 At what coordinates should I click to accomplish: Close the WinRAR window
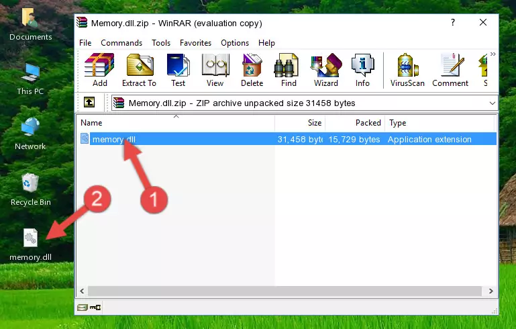tap(482, 22)
